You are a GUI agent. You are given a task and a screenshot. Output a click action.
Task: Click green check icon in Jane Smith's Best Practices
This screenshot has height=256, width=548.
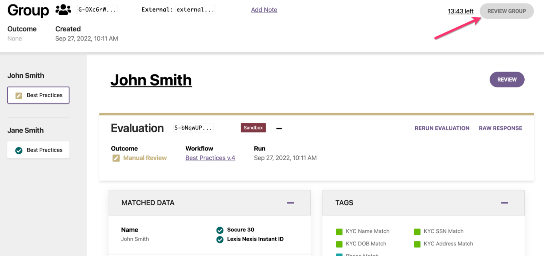tap(19, 150)
